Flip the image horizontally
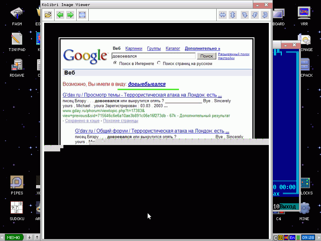 click(x=222, y=15)
